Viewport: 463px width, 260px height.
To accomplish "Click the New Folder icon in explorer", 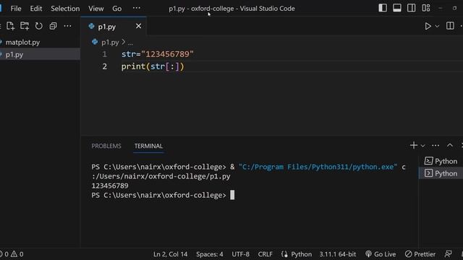I will click(x=25, y=26).
